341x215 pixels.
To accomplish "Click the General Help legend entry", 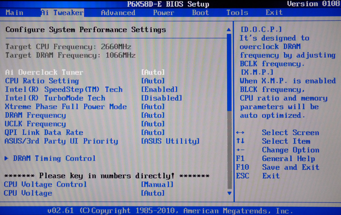I will click(x=275, y=158).
